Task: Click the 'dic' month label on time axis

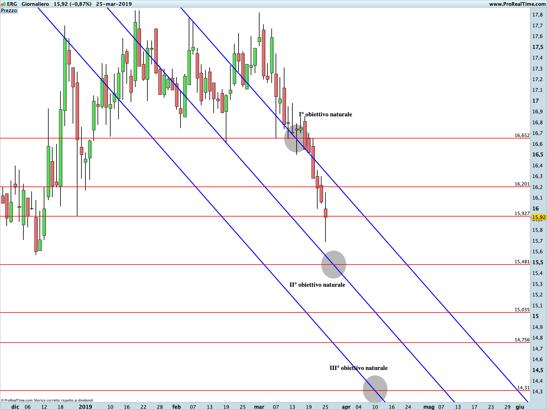Action: [x=15, y=407]
